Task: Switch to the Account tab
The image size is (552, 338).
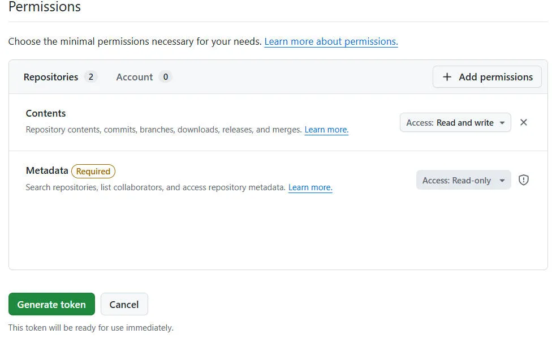Action: [134, 77]
